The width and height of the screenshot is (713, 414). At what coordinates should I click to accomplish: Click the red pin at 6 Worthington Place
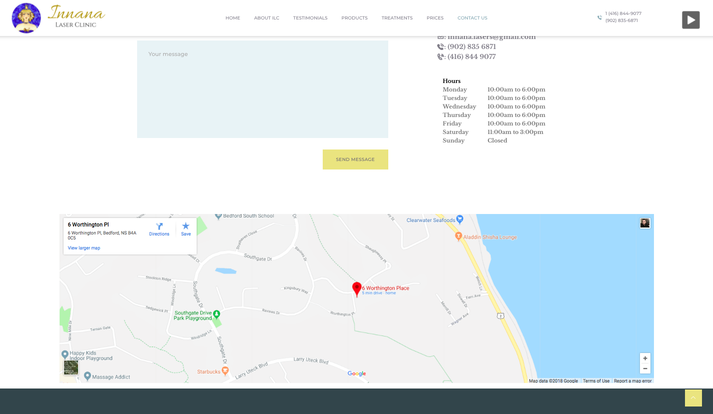point(357,289)
